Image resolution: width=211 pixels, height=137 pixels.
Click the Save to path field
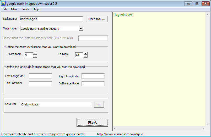(x=56, y=104)
